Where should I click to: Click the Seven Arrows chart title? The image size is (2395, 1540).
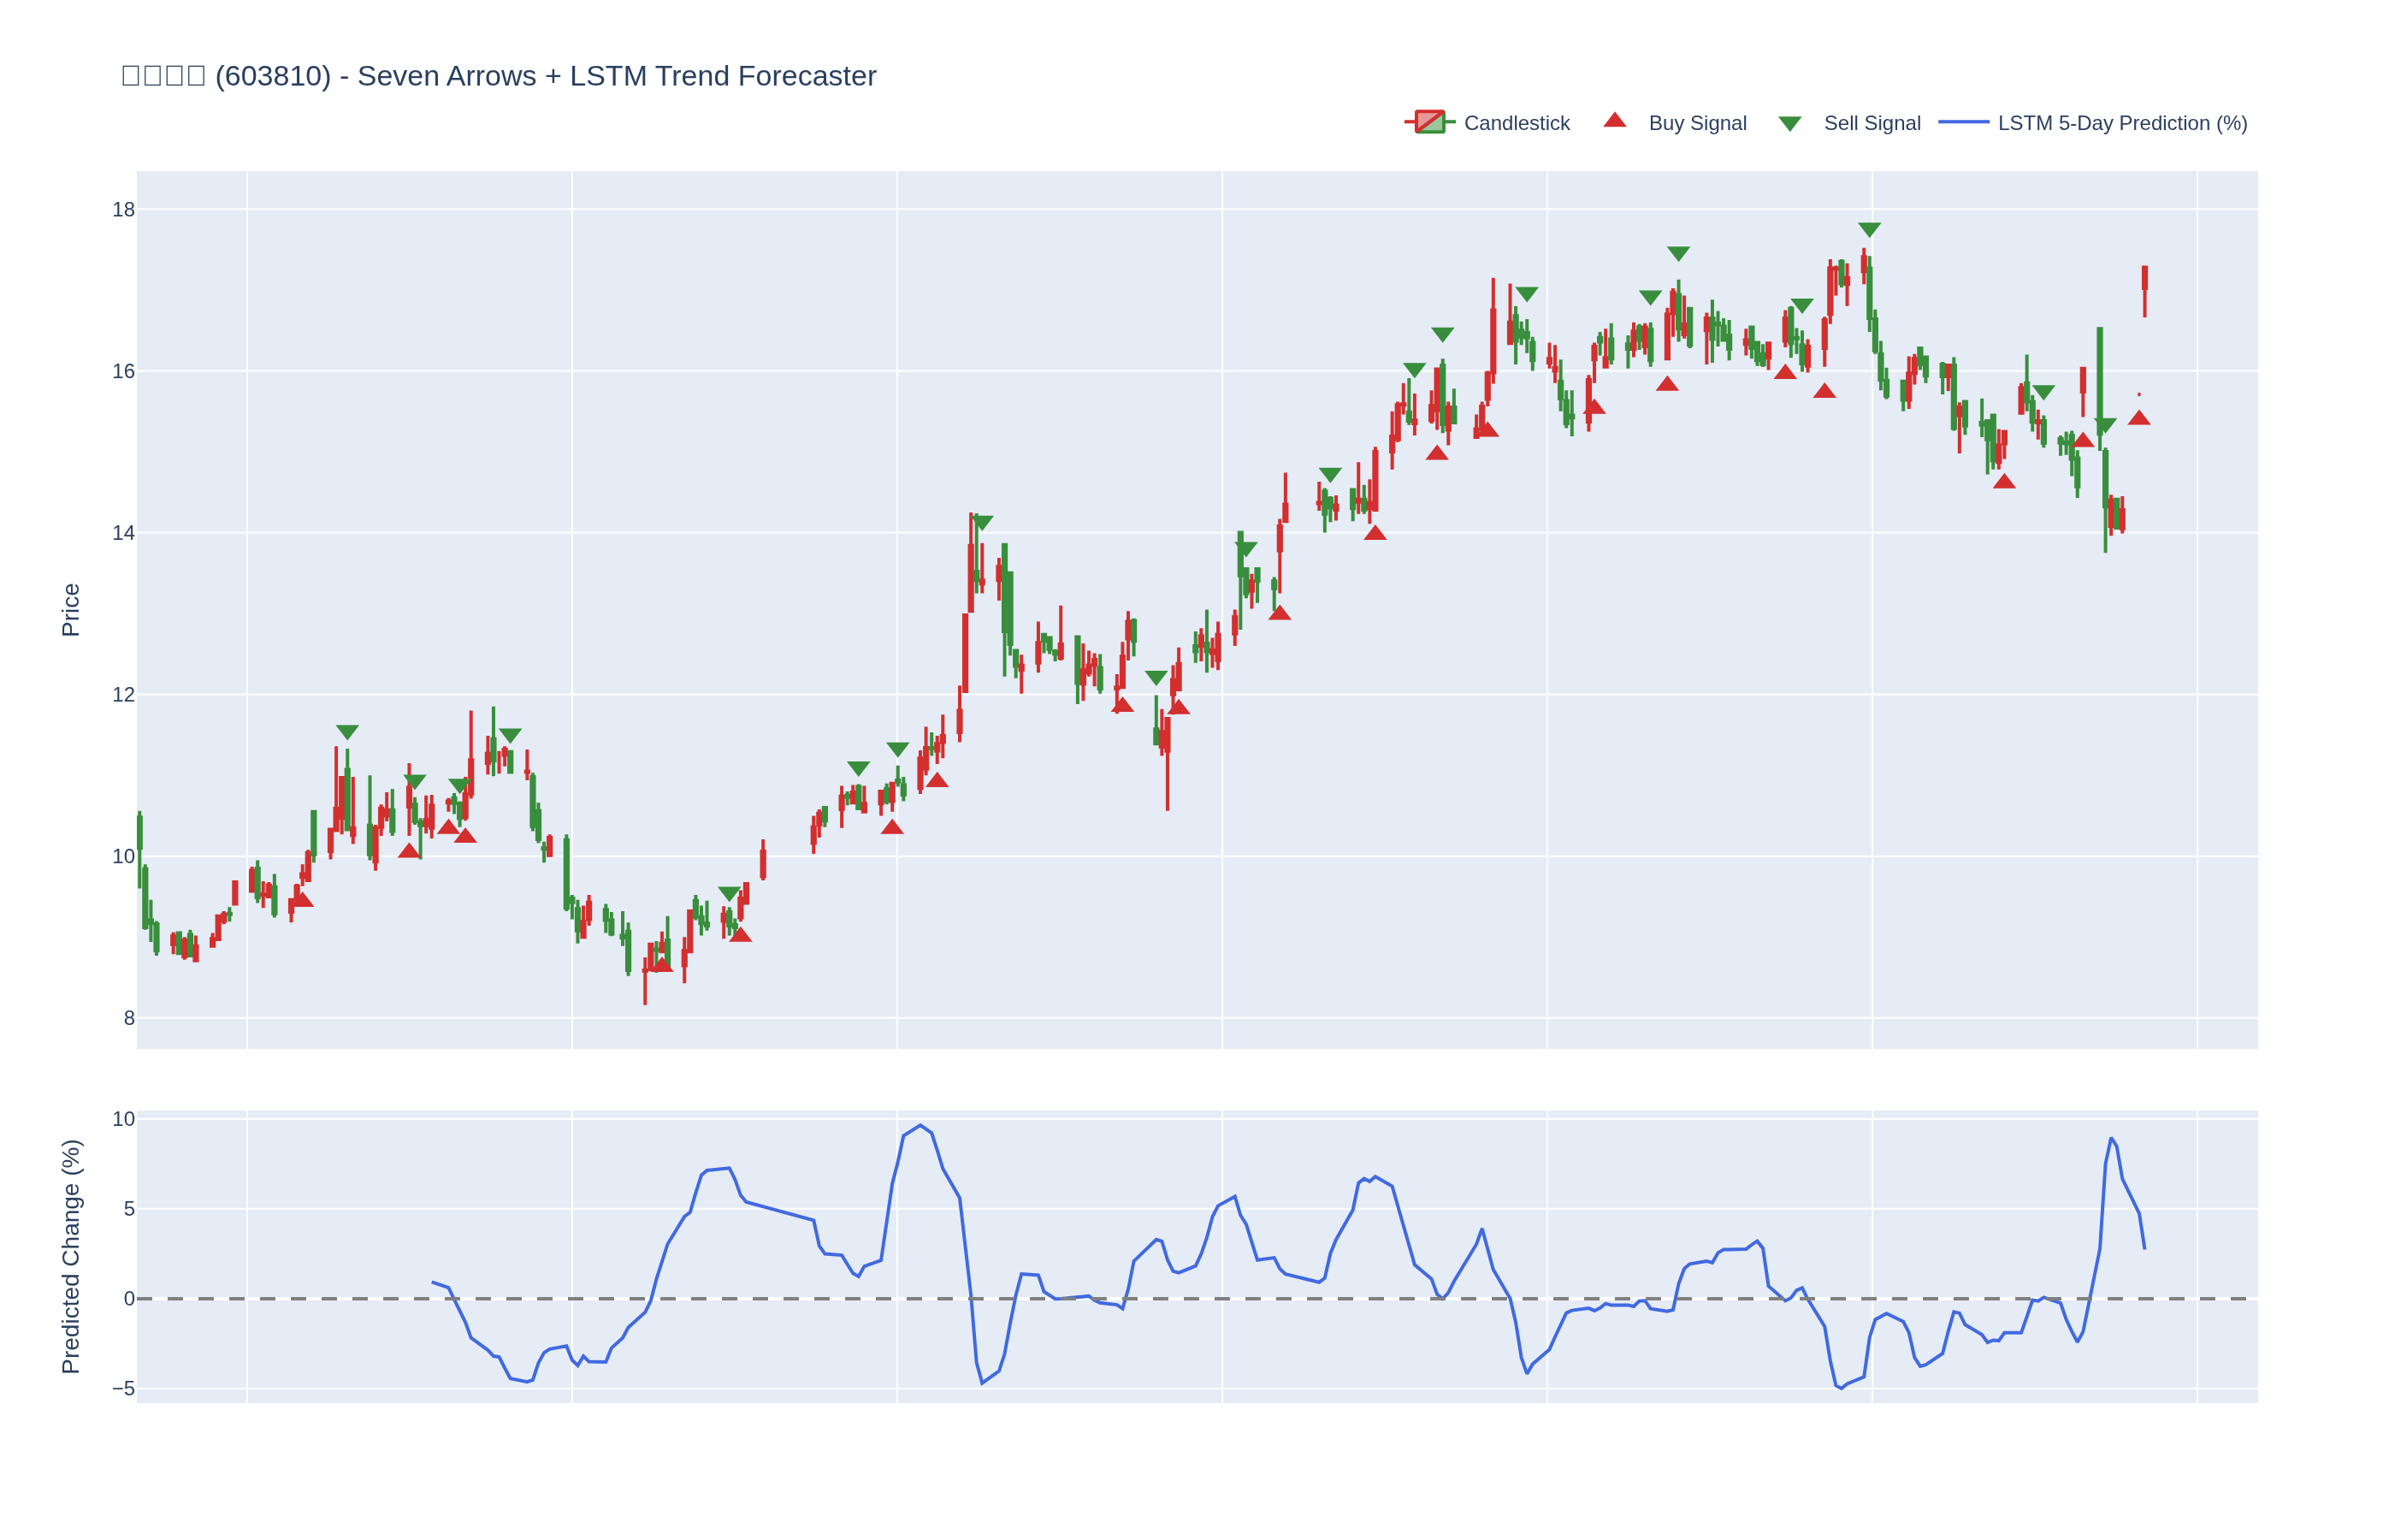[x=498, y=76]
